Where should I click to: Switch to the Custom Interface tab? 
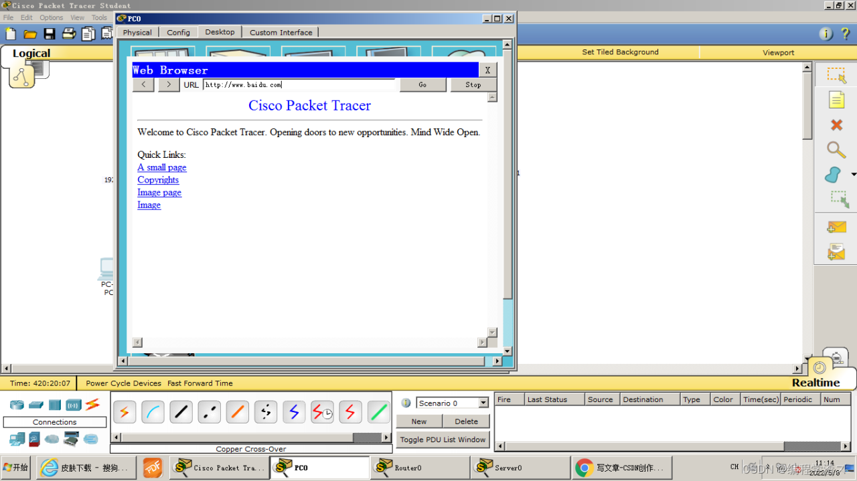coord(281,32)
